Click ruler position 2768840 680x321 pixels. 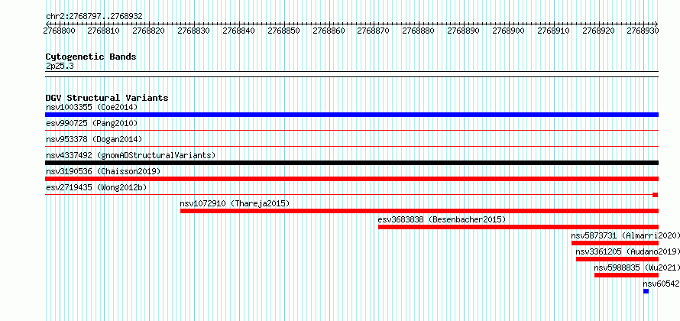pyautogui.click(x=238, y=31)
